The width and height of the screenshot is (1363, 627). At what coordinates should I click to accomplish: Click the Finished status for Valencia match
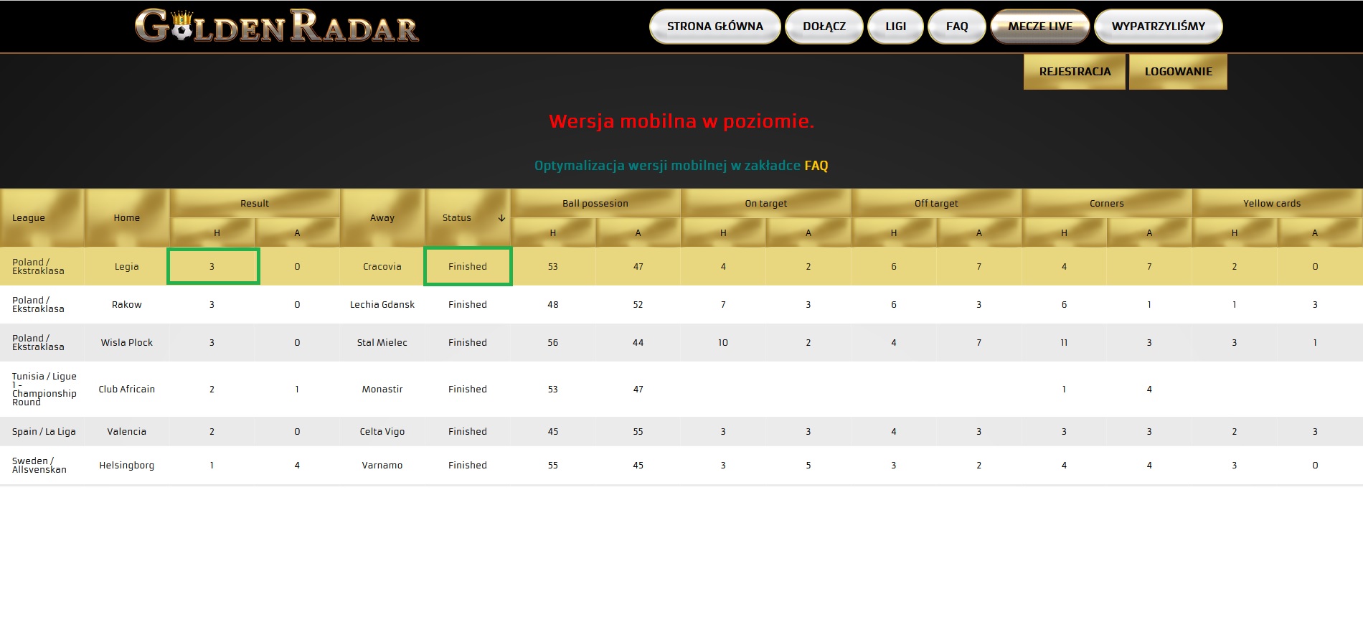tap(468, 432)
